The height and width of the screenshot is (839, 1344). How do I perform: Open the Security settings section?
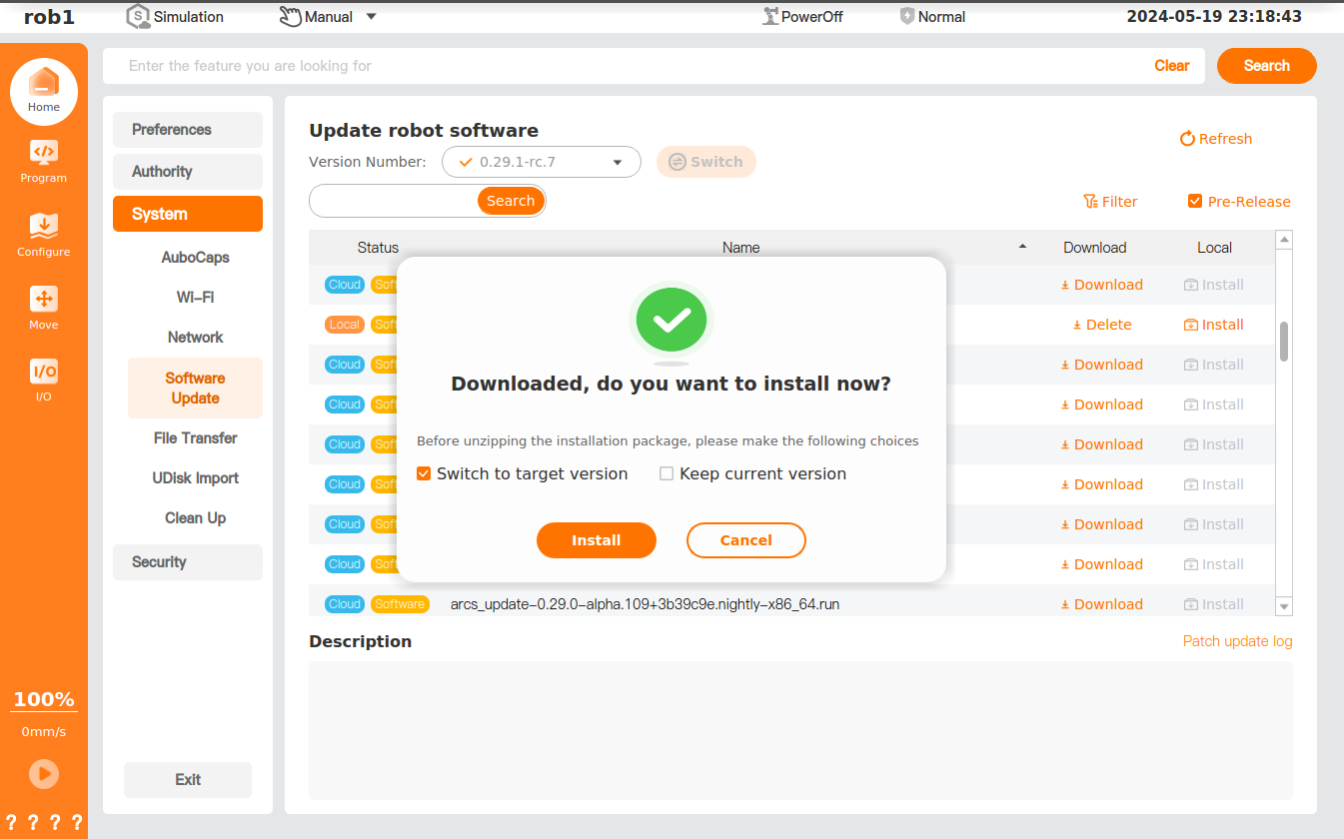(187, 562)
